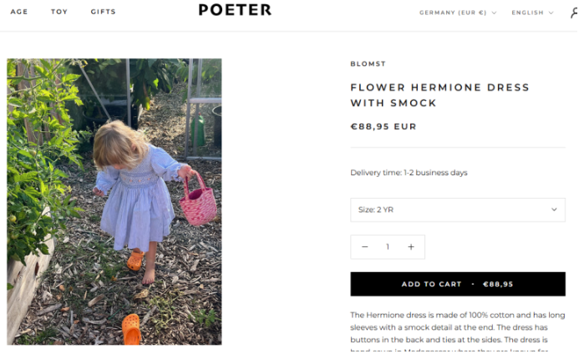The image size is (579, 354).
Task: Open the AGE menu
Action: [x=19, y=12]
